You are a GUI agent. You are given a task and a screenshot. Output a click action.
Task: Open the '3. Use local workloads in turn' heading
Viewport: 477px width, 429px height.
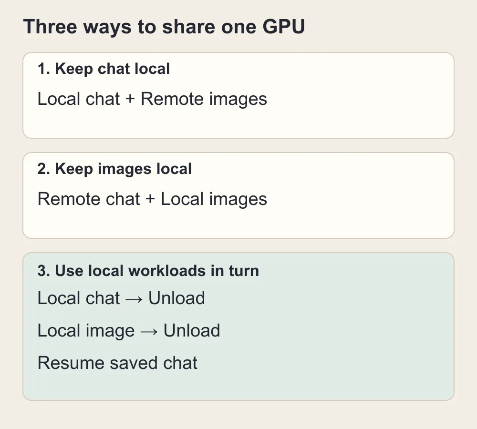148,271
